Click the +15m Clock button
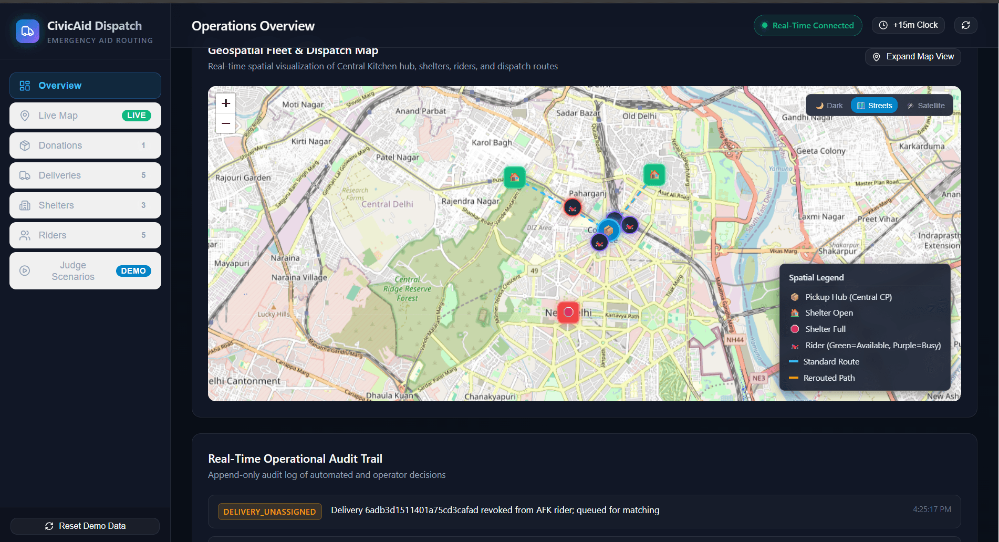Screen dimensions: 999x542 pos(908,25)
